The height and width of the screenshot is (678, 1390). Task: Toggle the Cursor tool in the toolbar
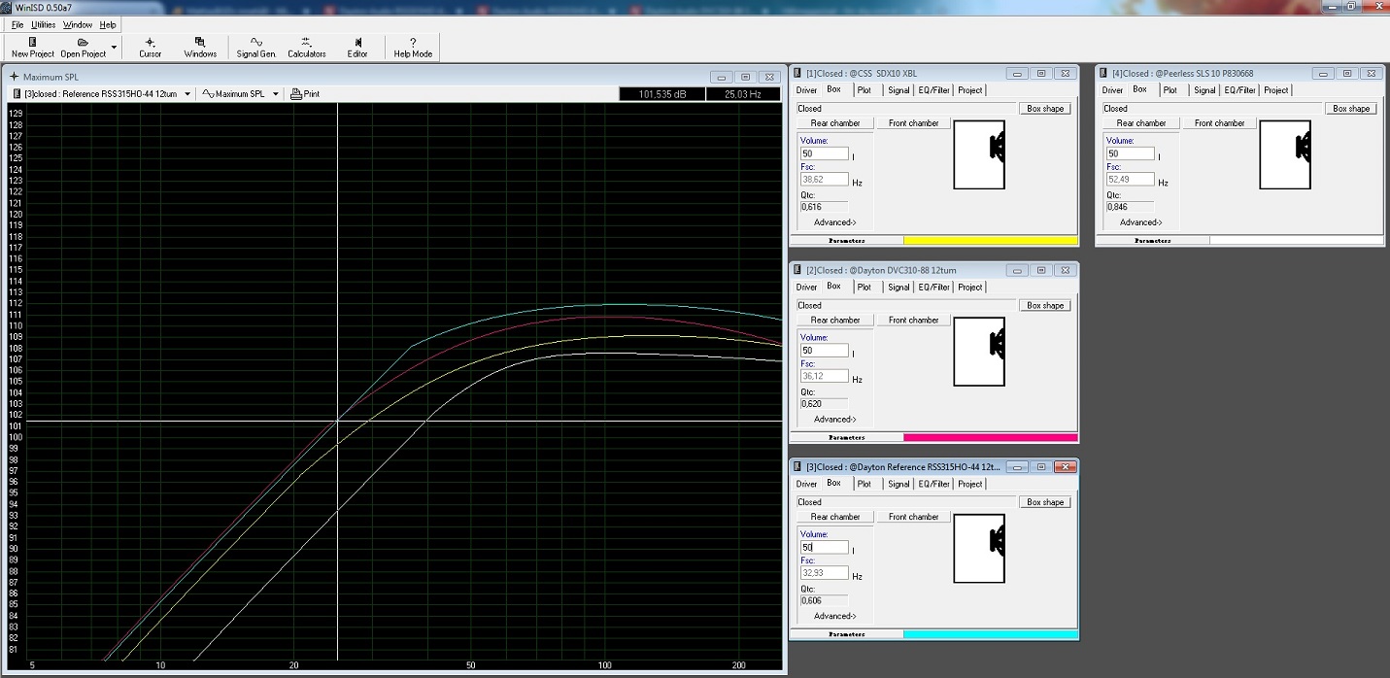click(150, 47)
